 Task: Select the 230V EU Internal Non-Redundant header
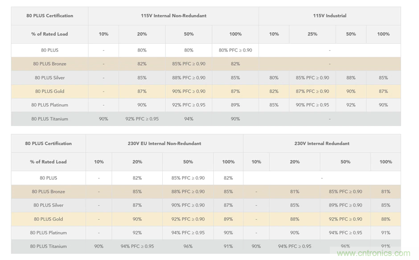pyautogui.click(x=164, y=144)
